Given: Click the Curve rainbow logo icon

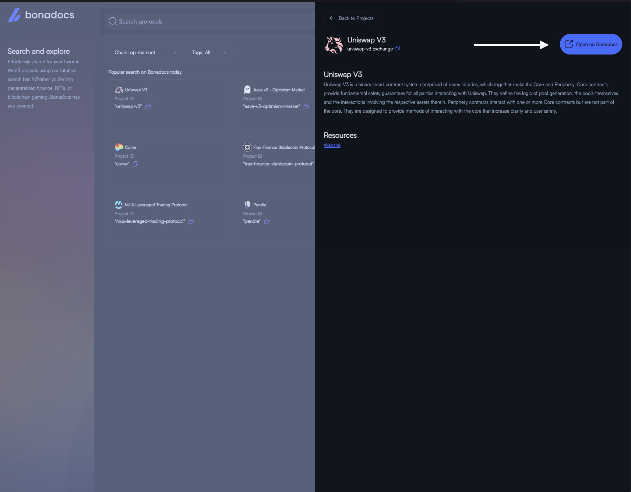Looking at the screenshot, I should click(x=119, y=147).
